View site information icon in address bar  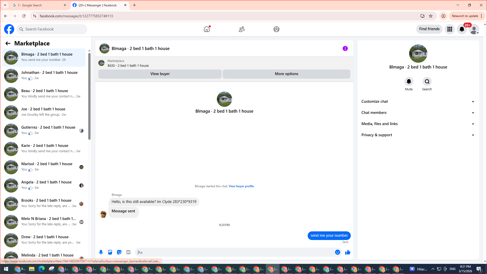[x=35, y=16]
